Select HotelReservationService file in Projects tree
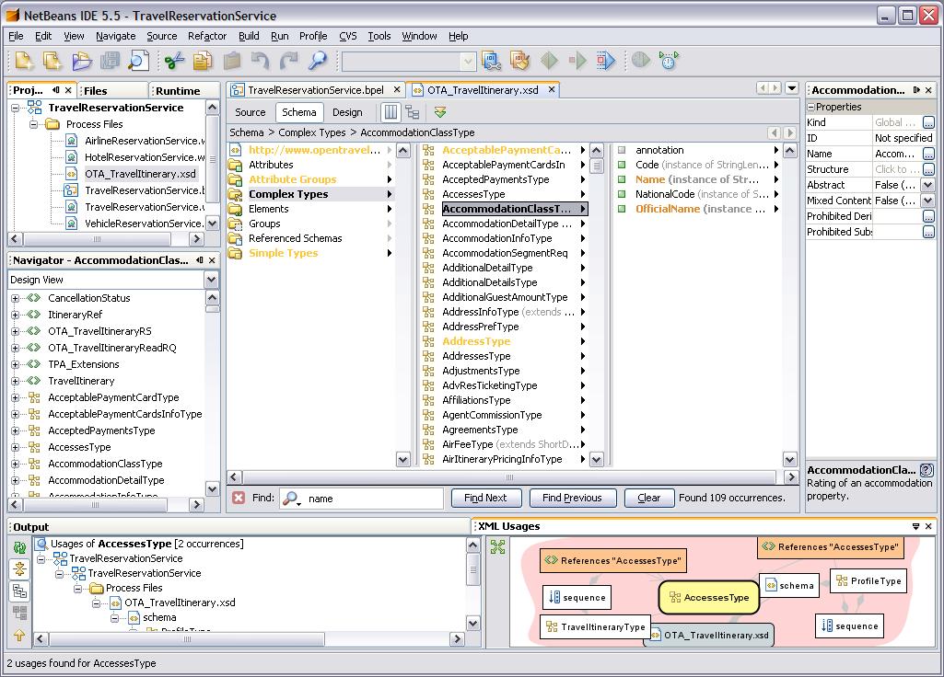Image resolution: width=944 pixels, height=677 pixels. [x=144, y=157]
